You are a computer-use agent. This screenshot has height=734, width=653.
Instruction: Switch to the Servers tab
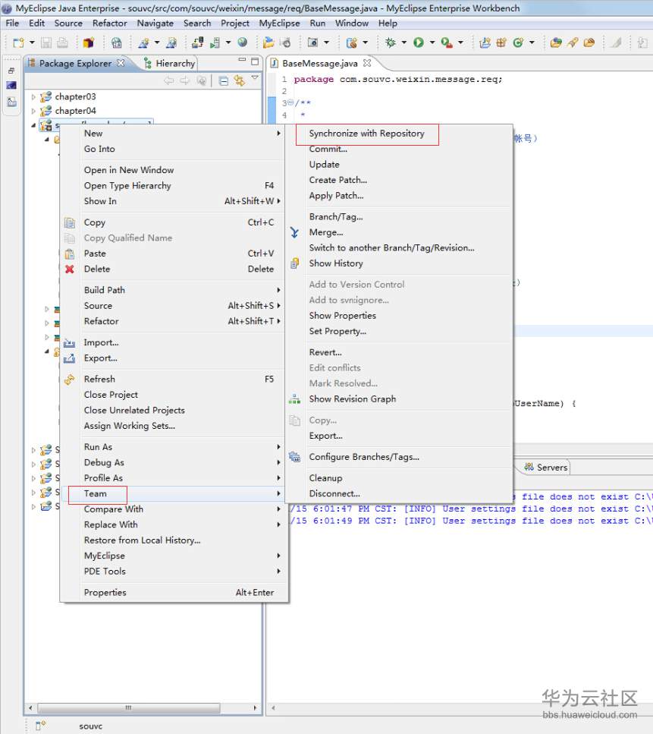[x=546, y=467]
